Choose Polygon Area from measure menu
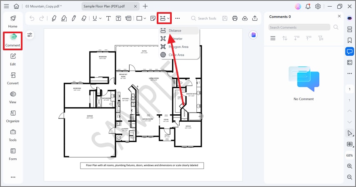The height and width of the screenshot is (187, 356). [x=179, y=47]
